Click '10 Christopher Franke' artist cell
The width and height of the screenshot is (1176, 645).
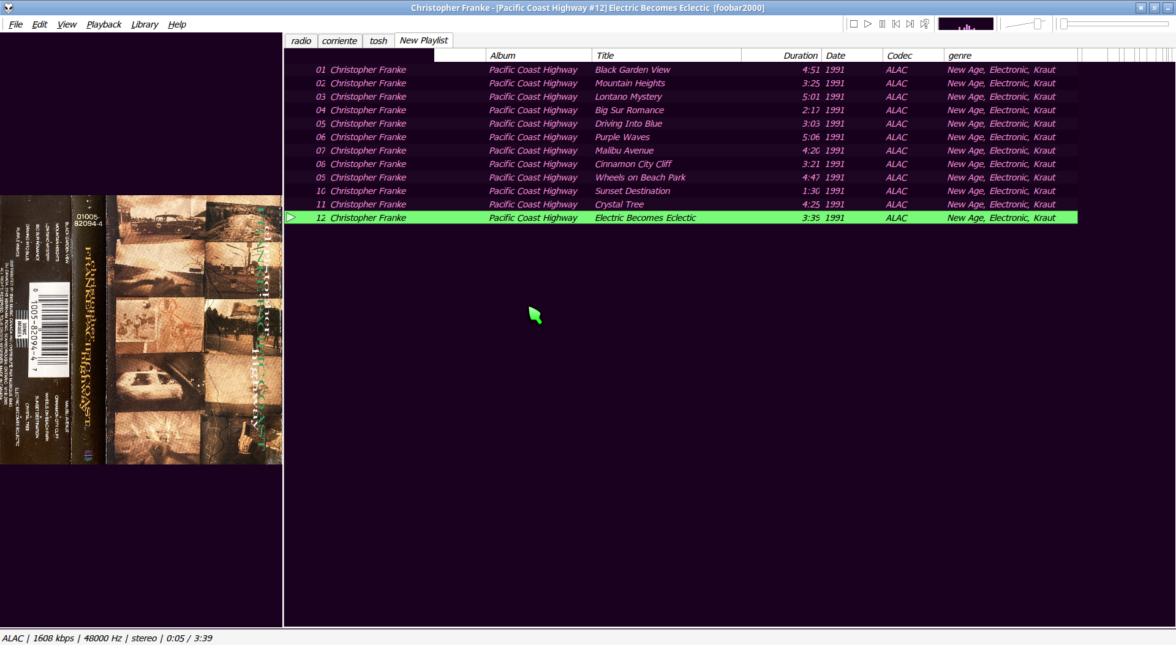pyautogui.click(x=361, y=191)
